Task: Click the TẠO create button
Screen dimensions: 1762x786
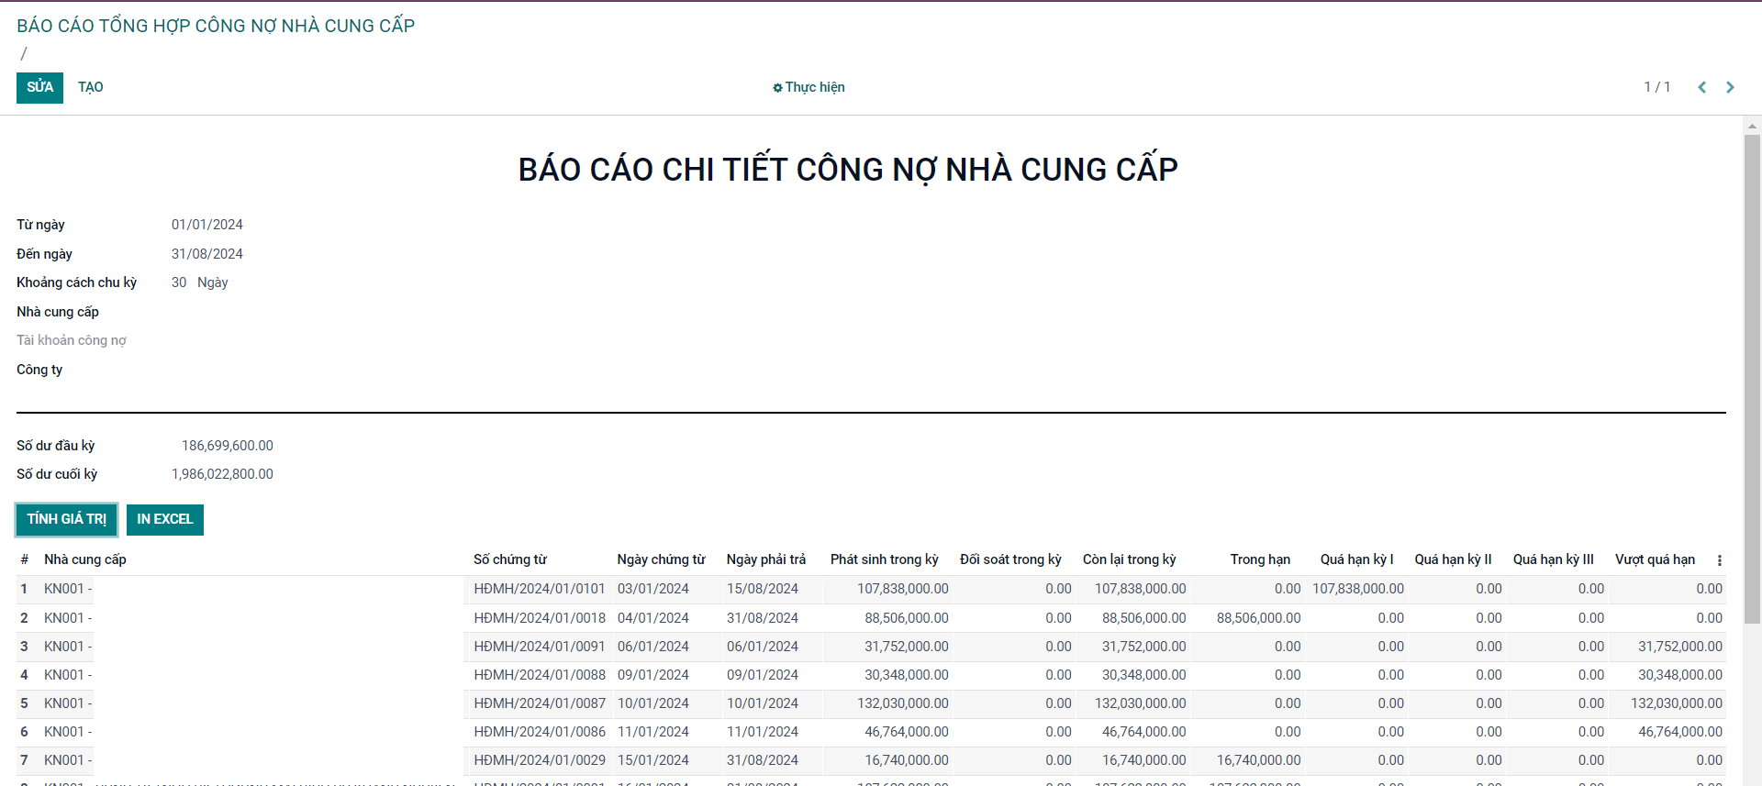Action: tap(90, 87)
